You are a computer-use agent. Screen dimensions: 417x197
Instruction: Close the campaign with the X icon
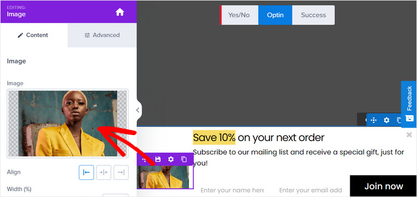409,135
